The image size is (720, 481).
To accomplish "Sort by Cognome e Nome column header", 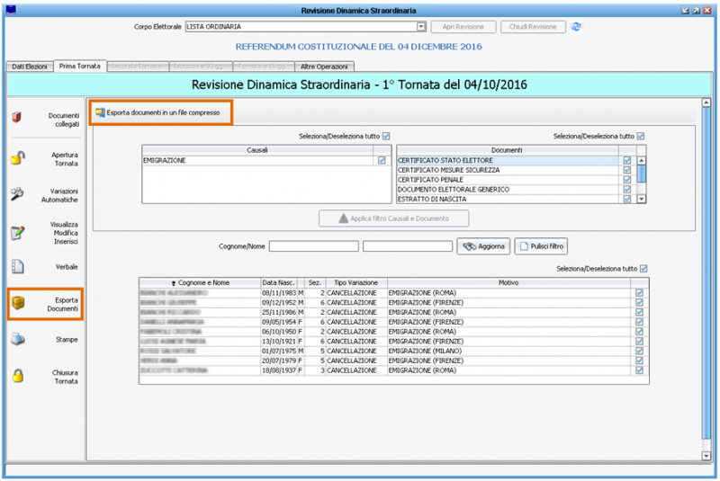I will (x=199, y=282).
